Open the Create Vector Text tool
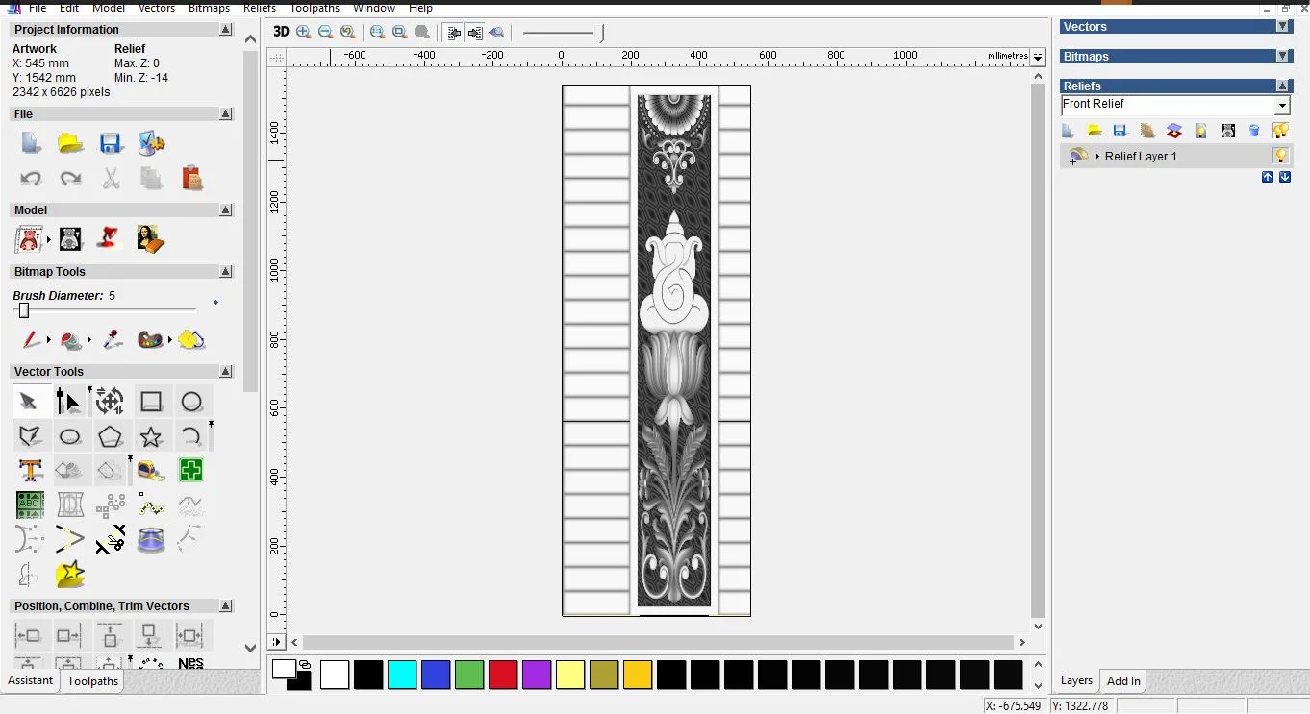 click(30, 470)
